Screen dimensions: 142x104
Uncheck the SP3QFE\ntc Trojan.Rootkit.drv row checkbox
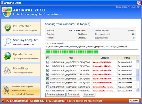(47, 83)
